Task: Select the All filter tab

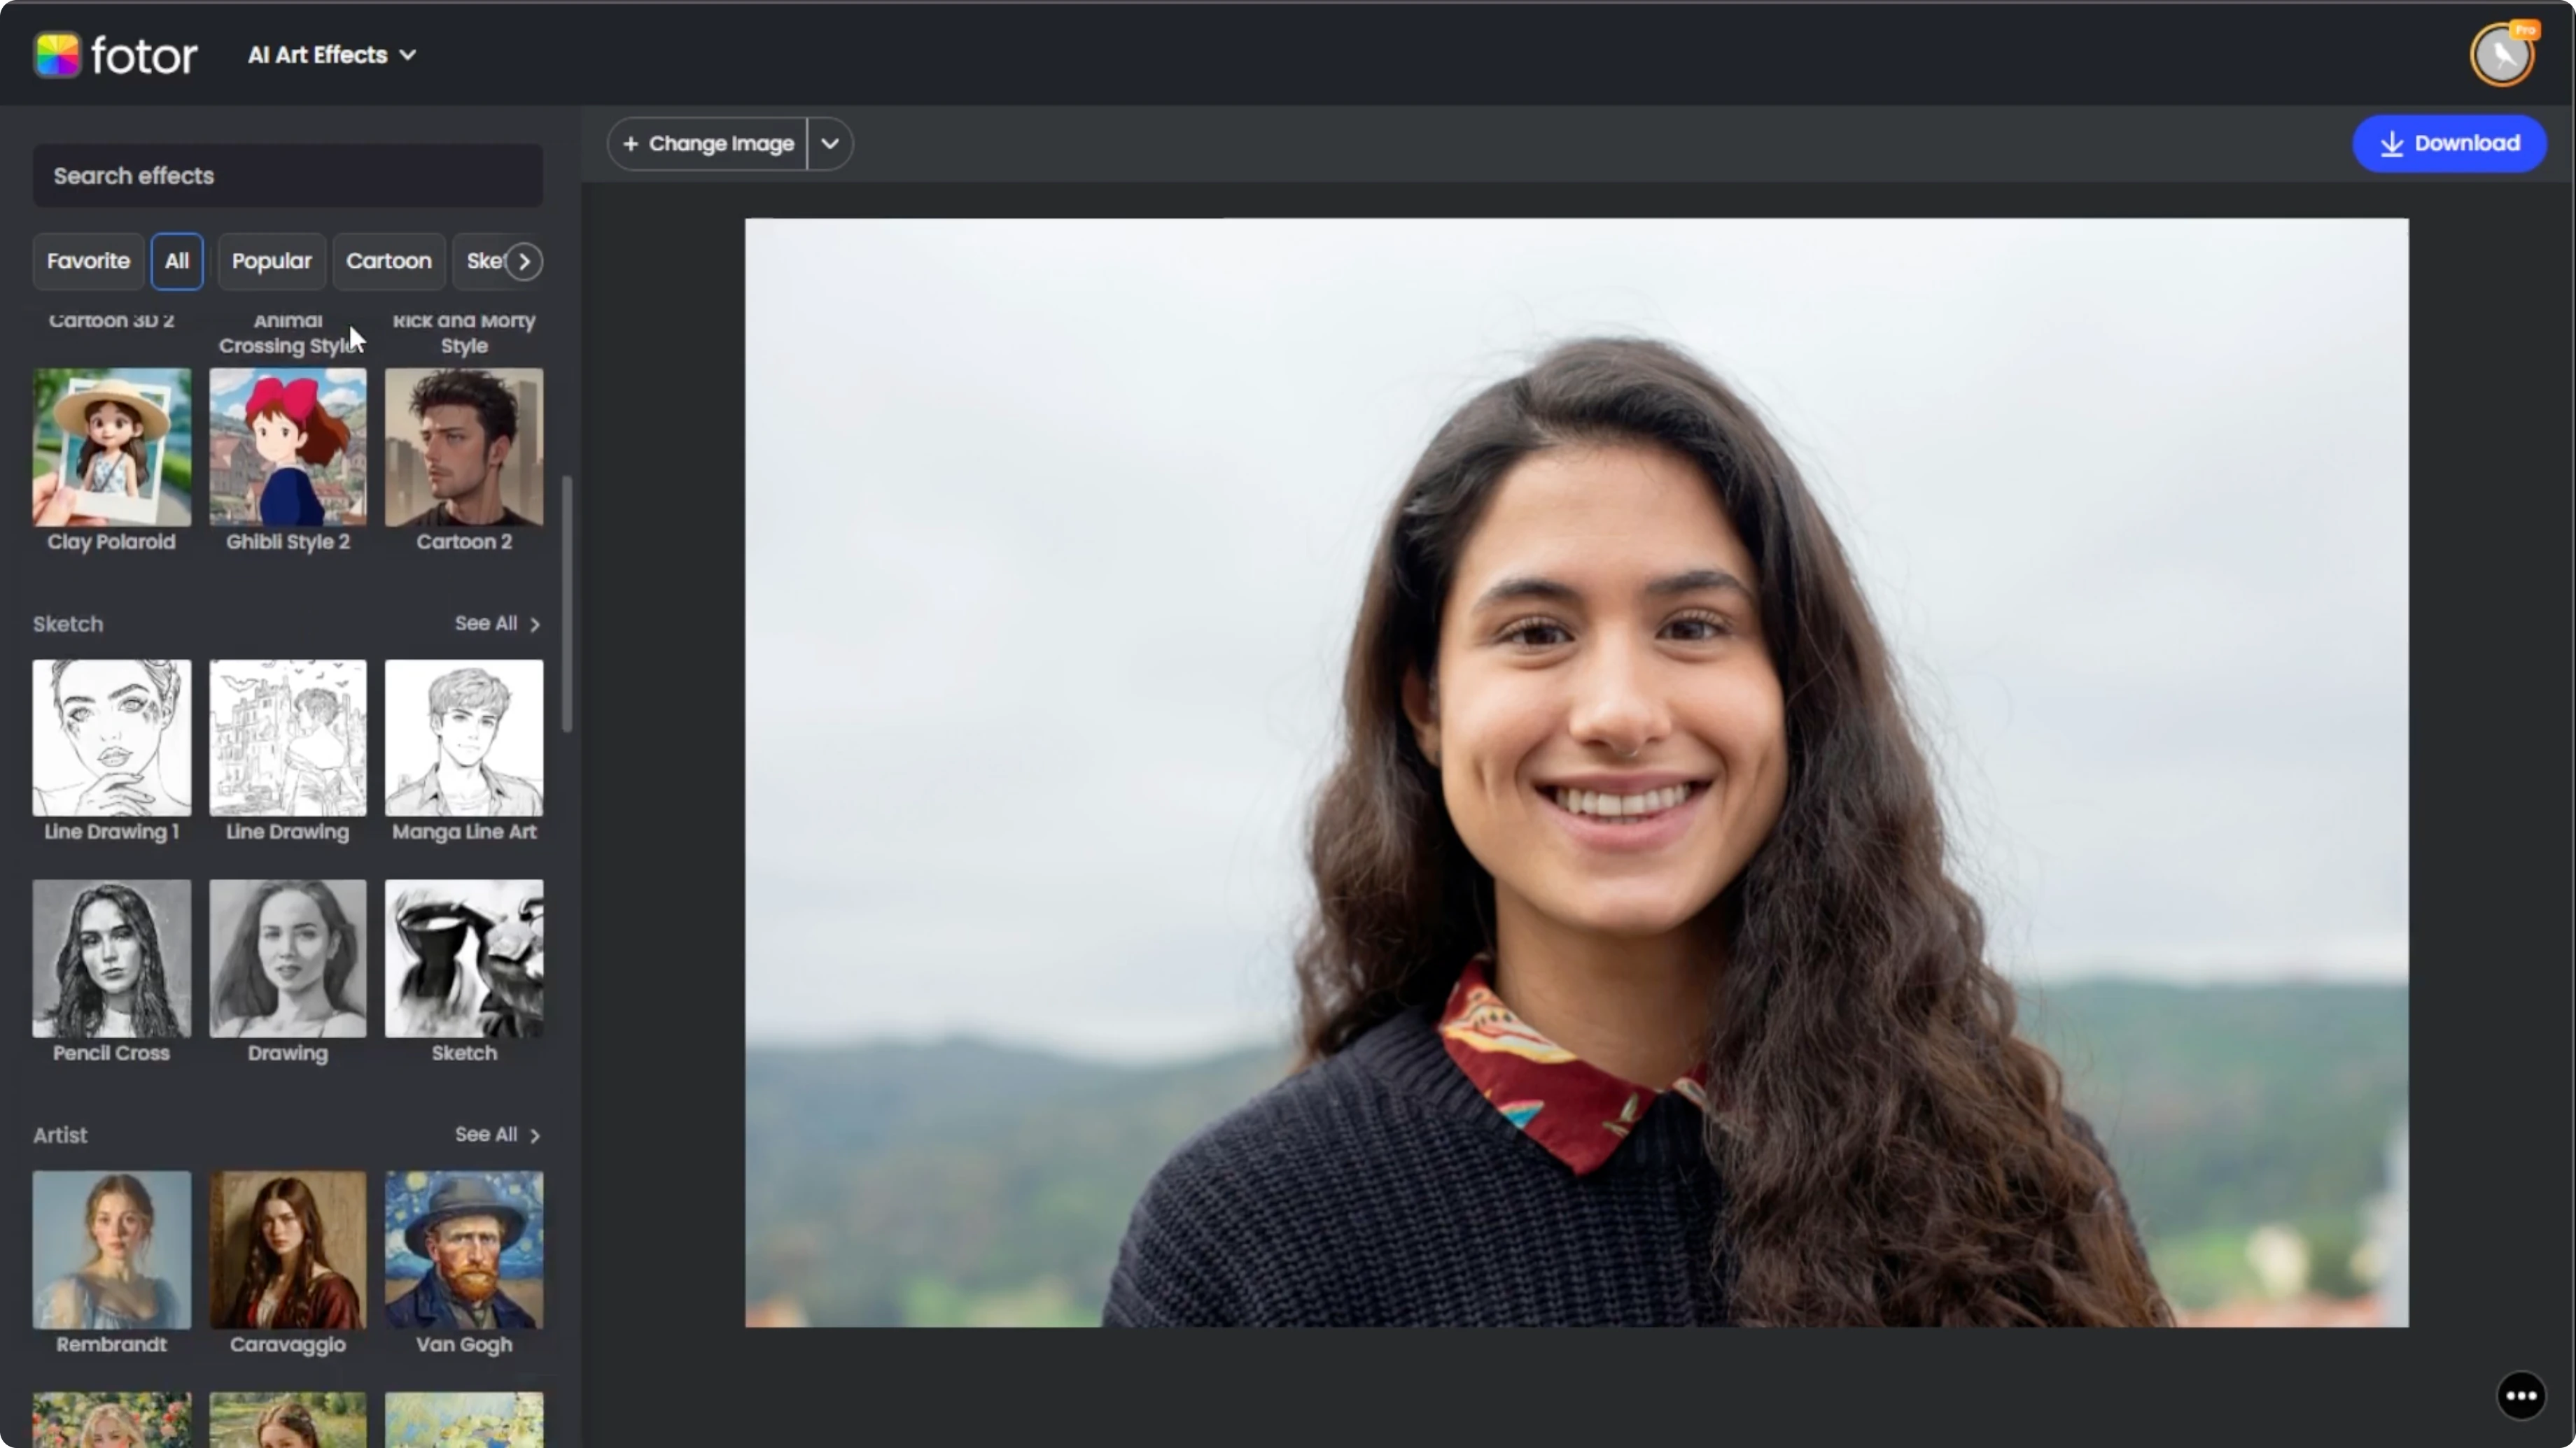Action: point(177,261)
